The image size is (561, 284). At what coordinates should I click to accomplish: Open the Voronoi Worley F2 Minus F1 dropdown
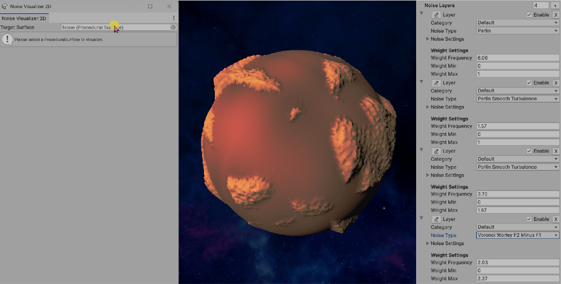(x=518, y=235)
